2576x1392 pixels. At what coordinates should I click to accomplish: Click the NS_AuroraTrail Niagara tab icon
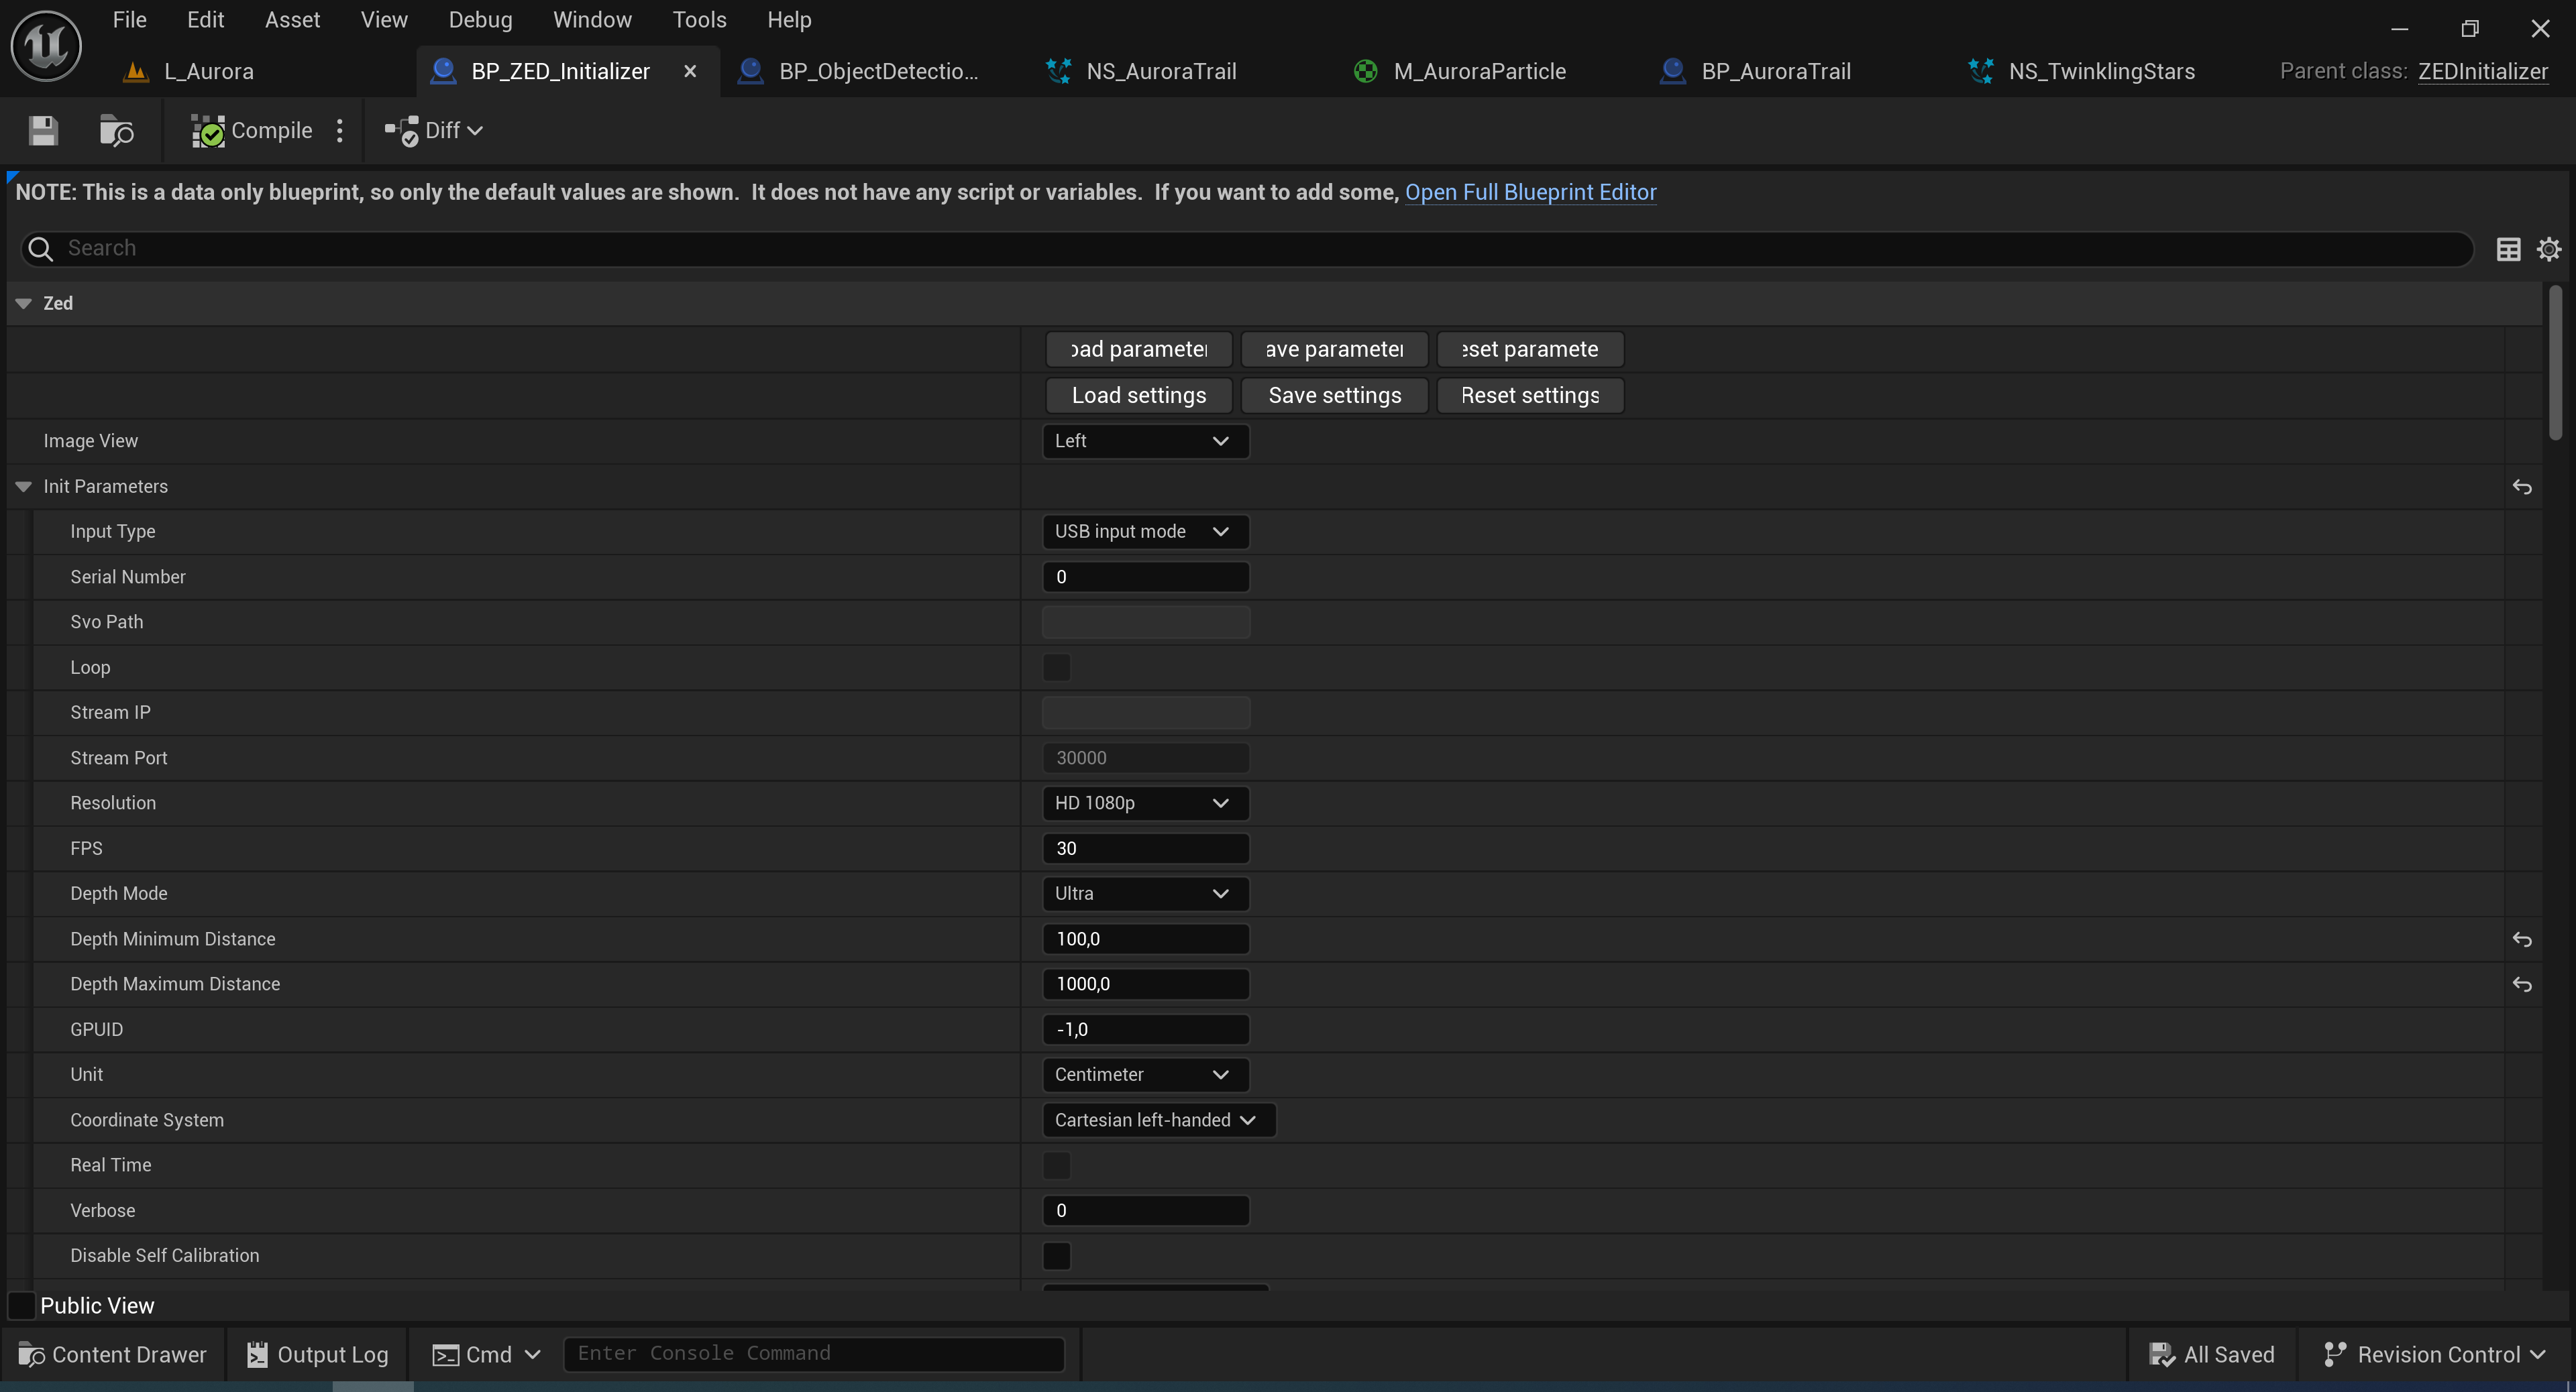click(x=1058, y=71)
